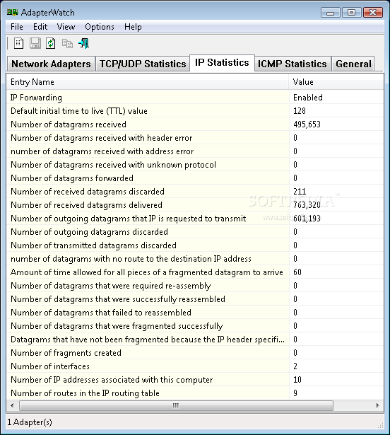Select Number of IP addresses associated row
The image size is (390, 435).
click(195, 380)
